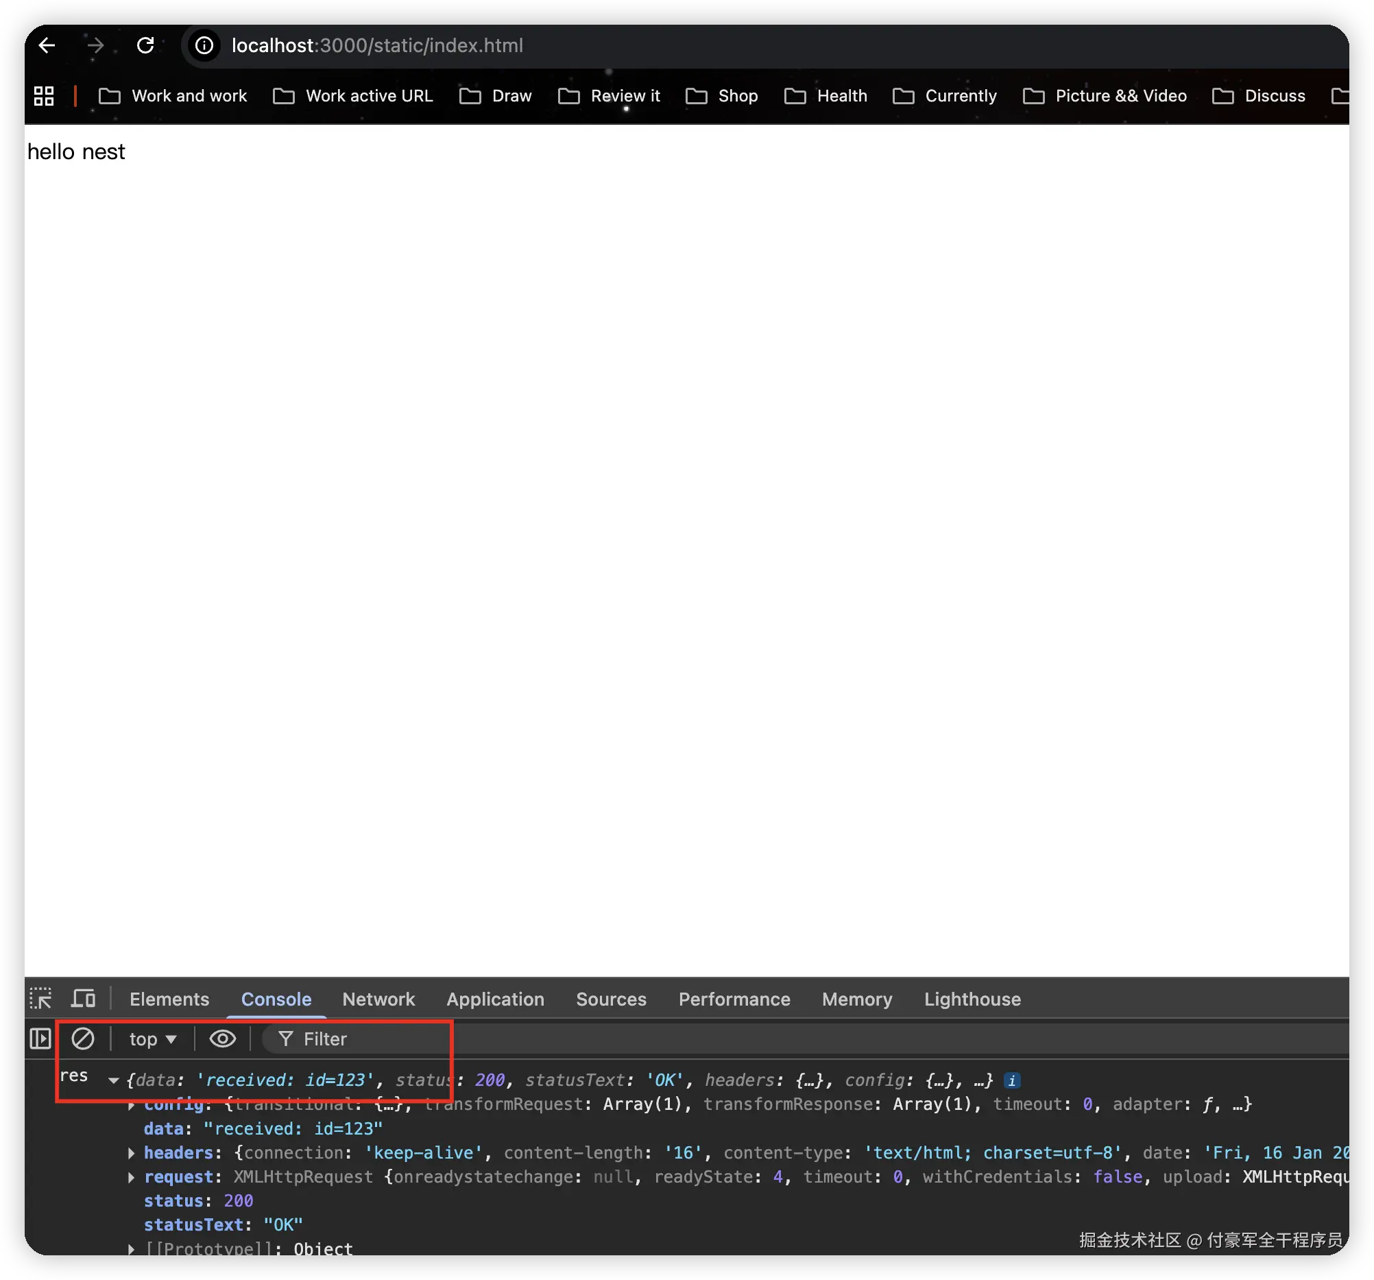
Task: Click the browser forward arrow
Action: click(95, 46)
